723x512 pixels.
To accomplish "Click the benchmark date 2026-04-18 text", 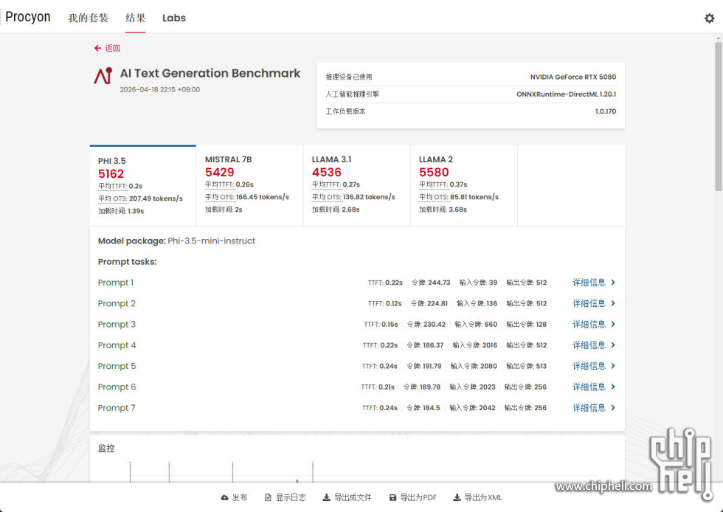I will [x=159, y=89].
